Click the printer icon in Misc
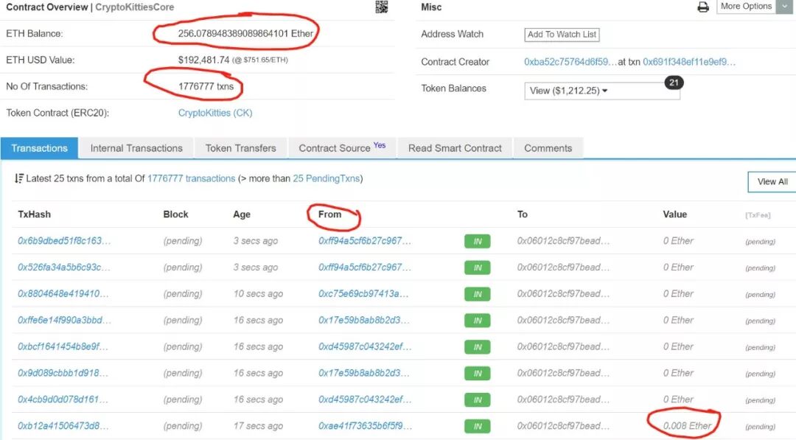Viewport: 796px width, 440px height. [x=702, y=7]
